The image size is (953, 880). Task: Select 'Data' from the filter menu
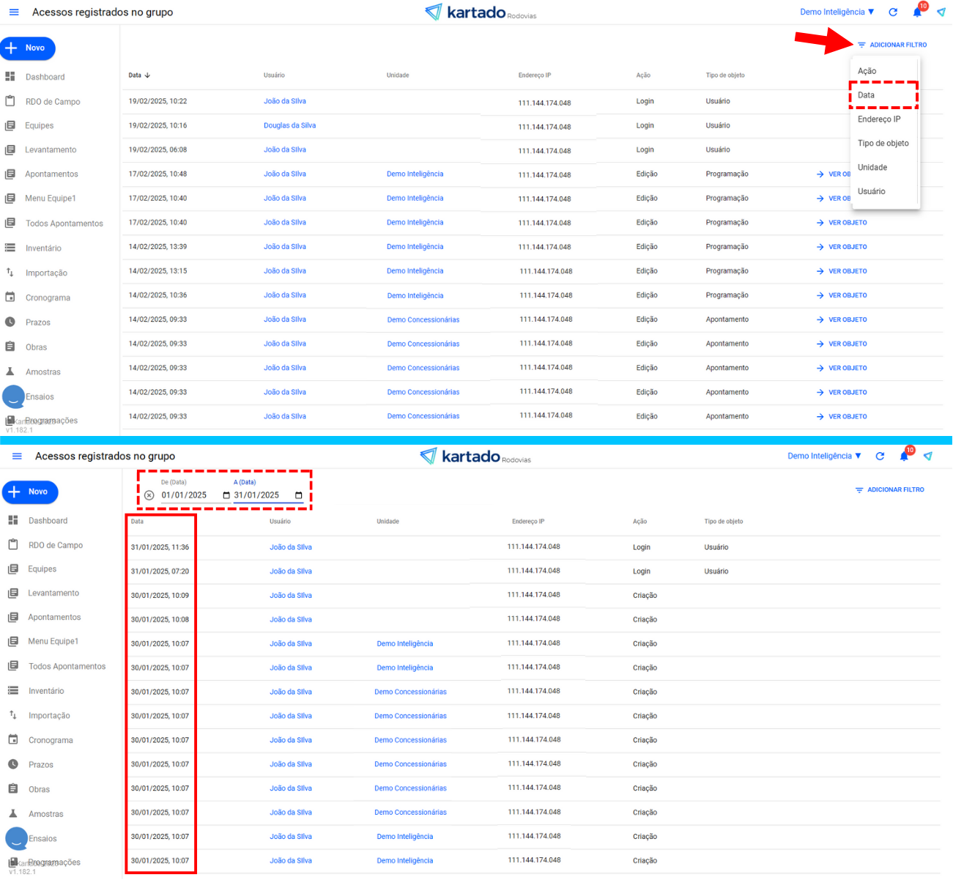click(x=867, y=95)
